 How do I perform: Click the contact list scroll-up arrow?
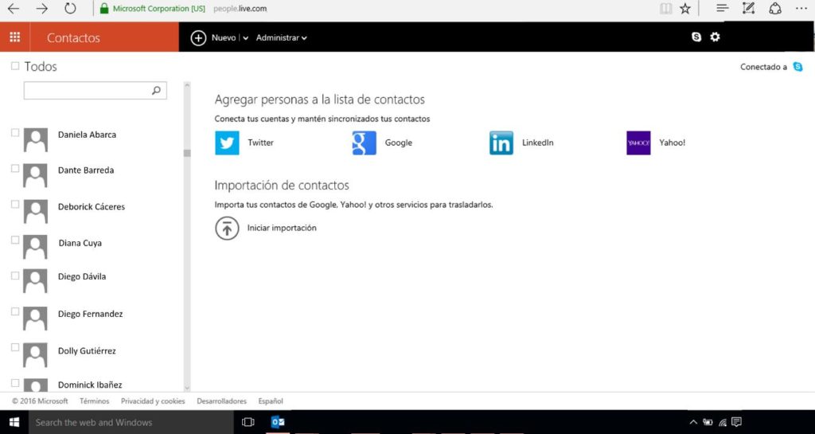tap(187, 84)
